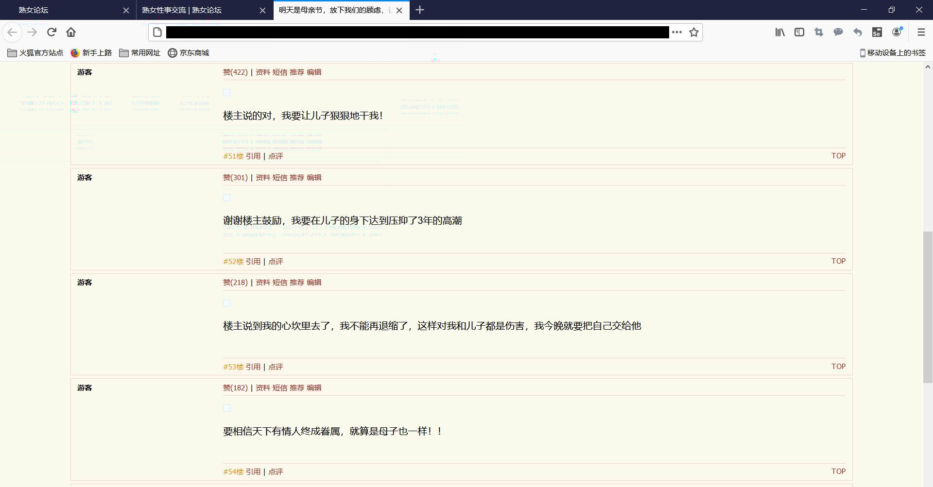This screenshot has width=933, height=487.
Task: Click the page's vertical scrollbar thumb
Action: point(928,307)
